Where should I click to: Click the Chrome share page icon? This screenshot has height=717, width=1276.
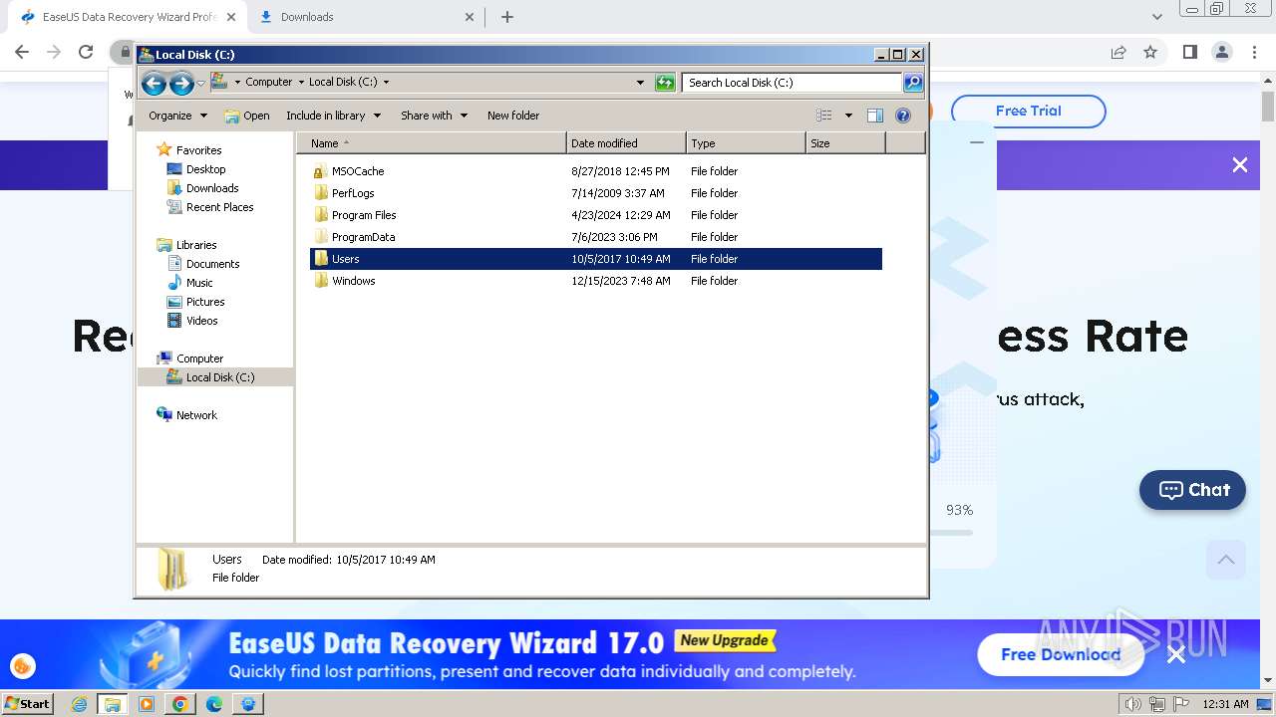1118,52
